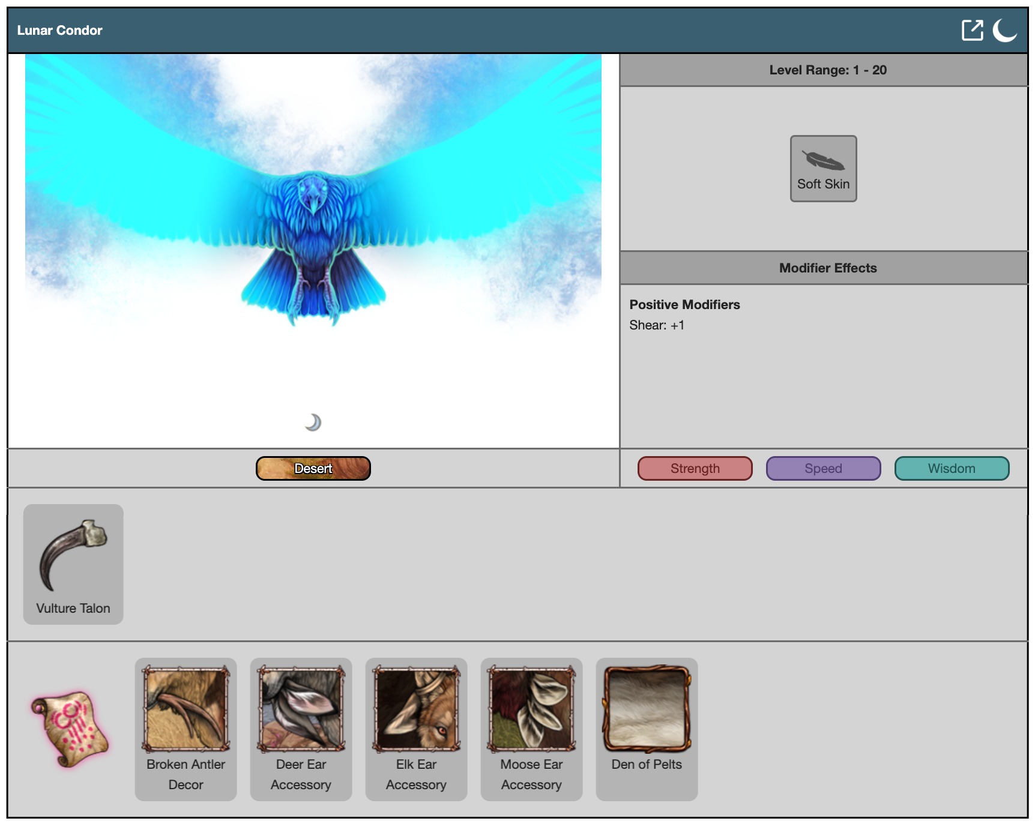Pick the Moose Ear Accessory
The width and height of the screenshot is (1035, 827).
coord(531,729)
